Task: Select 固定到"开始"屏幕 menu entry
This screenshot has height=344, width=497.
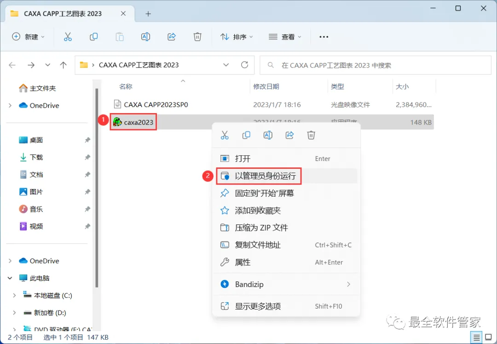Action: pos(286,193)
